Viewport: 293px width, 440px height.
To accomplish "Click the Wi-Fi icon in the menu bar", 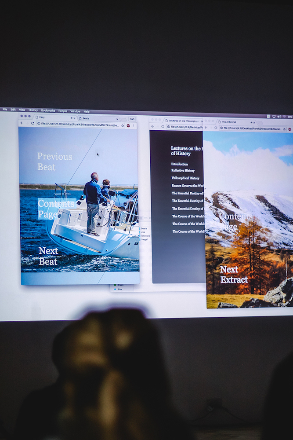I will coord(284,117).
